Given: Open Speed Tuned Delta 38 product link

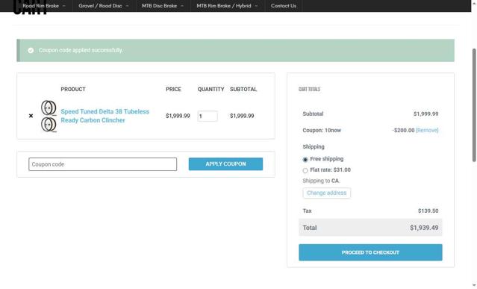Looking at the screenshot, I should pyautogui.click(x=105, y=116).
